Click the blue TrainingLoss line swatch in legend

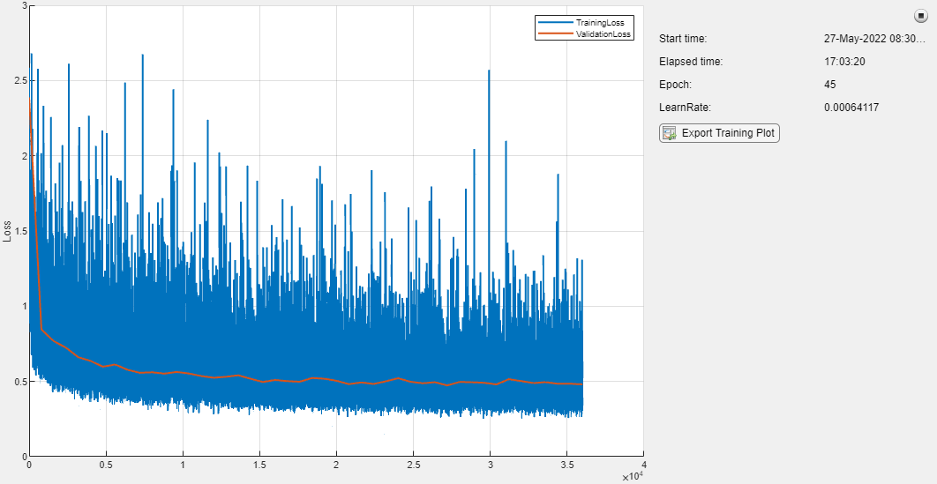click(x=555, y=23)
